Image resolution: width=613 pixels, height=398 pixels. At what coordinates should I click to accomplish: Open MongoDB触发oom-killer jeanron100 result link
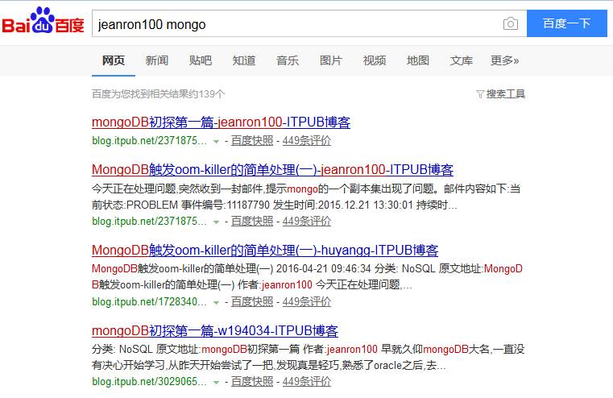[272, 170]
